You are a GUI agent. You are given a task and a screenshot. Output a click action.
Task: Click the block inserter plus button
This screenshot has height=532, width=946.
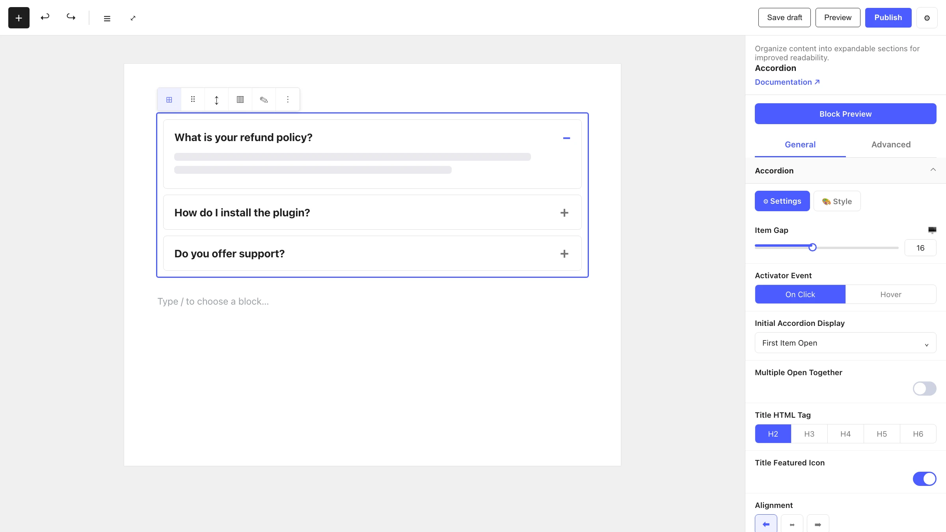[x=19, y=18]
